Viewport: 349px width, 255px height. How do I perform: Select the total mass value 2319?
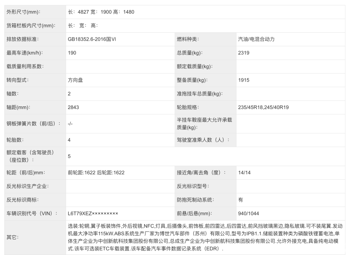[244, 53]
